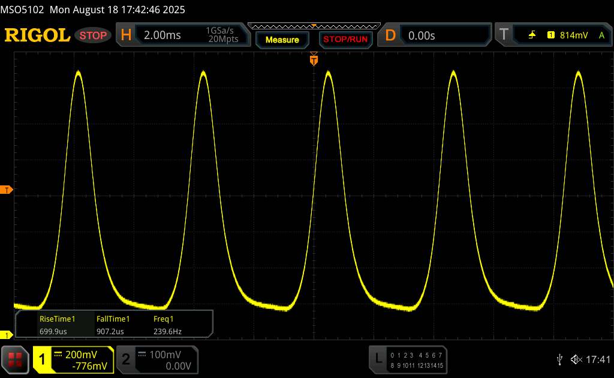Click the RIGOL logo

coord(37,35)
